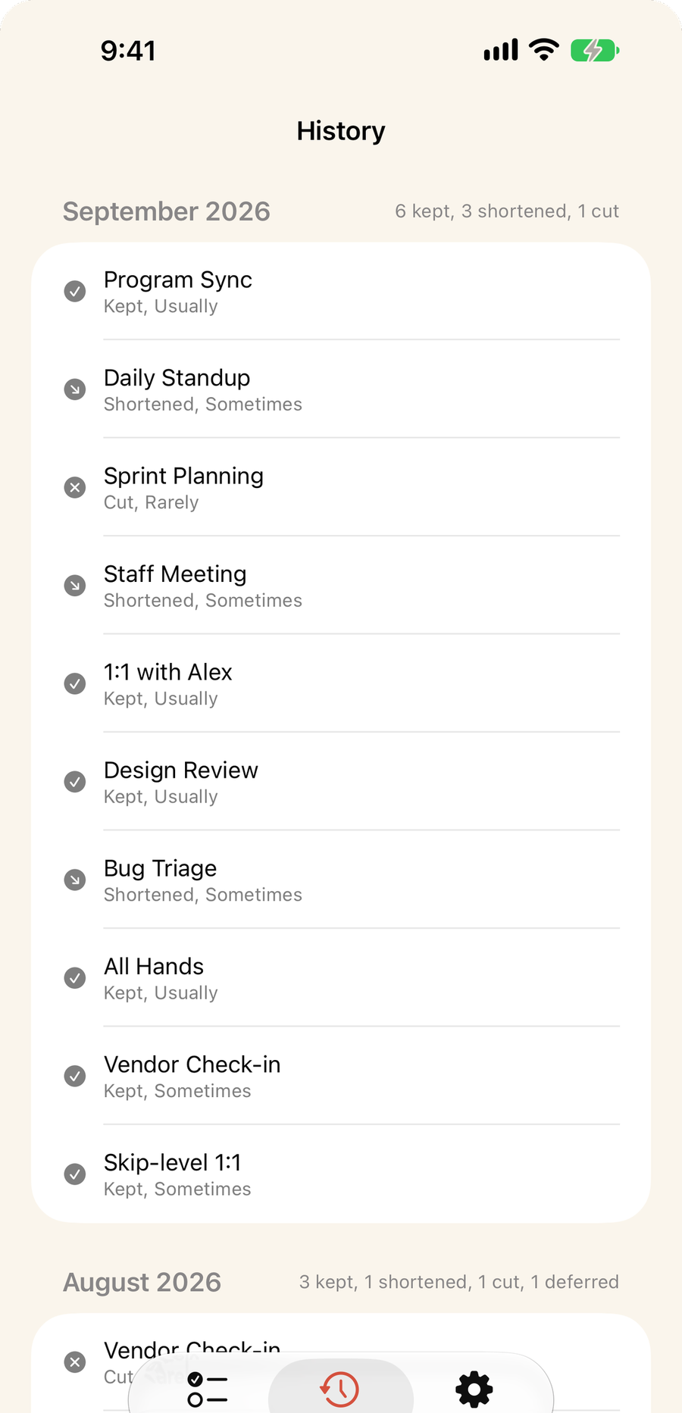
Task: Tap the shortened arrow icon beside Daily Standup
Action: click(x=74, y=389)
